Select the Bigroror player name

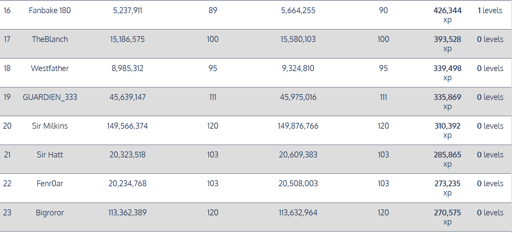(x=50, y=213)
